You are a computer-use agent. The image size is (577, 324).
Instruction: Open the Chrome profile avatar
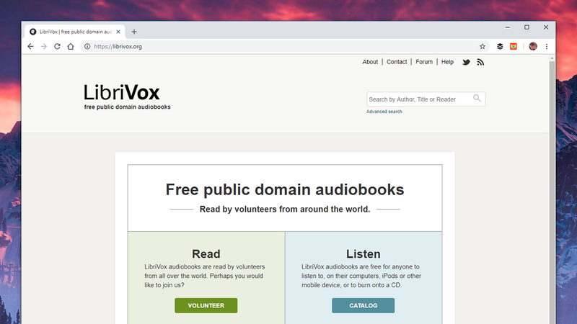(533, 46)
